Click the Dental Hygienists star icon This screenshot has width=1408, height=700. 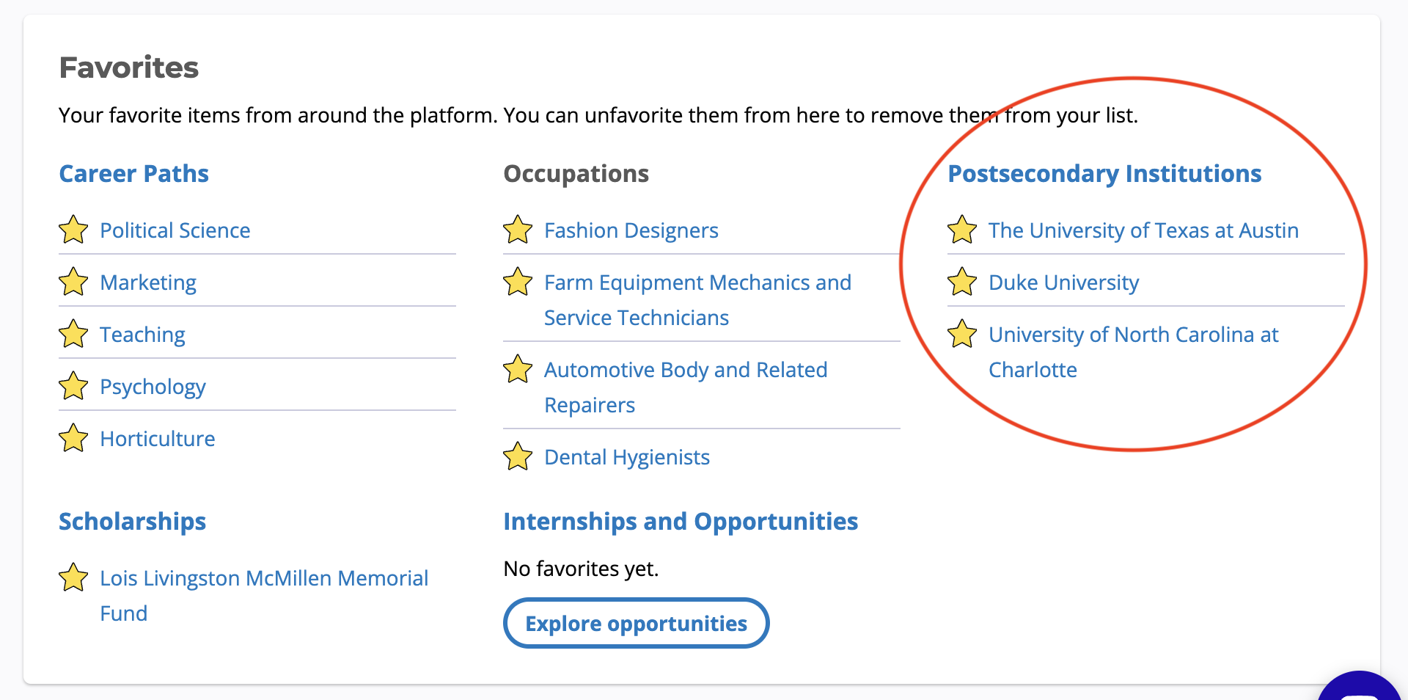point(518,456)
